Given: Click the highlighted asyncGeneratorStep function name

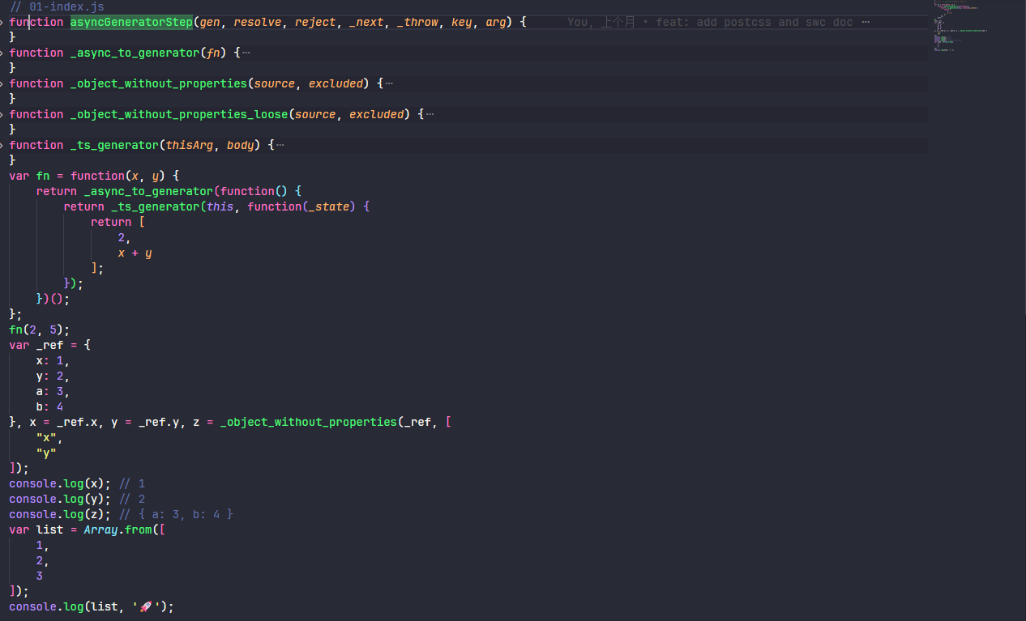Looking at the screenshot, I should click(131, 22).
